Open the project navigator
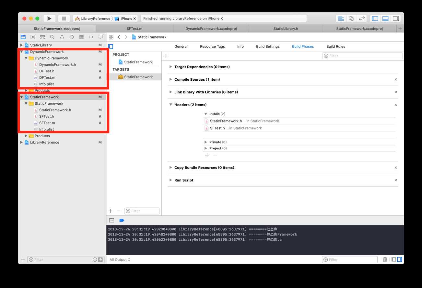The image size is (422, 288). [23, 37]
